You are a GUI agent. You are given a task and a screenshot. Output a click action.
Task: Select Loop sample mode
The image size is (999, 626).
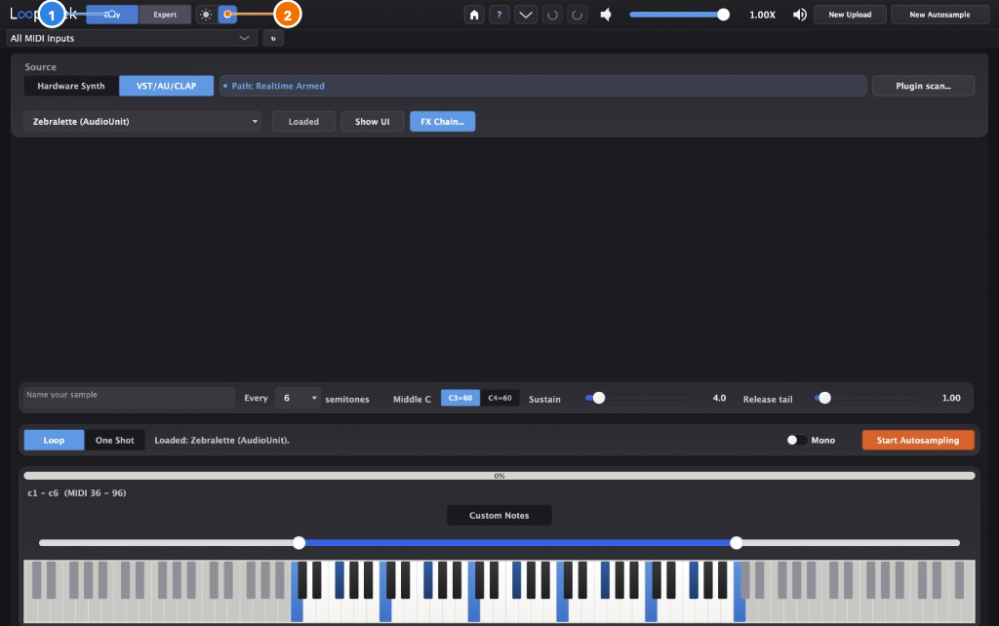(55, 440)
